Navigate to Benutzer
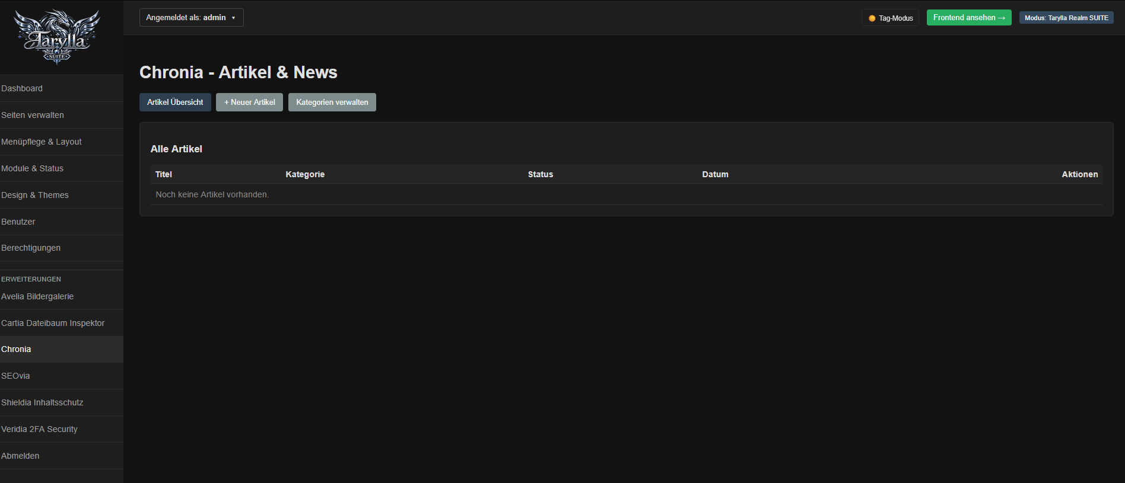 click(x=62, y=222)
